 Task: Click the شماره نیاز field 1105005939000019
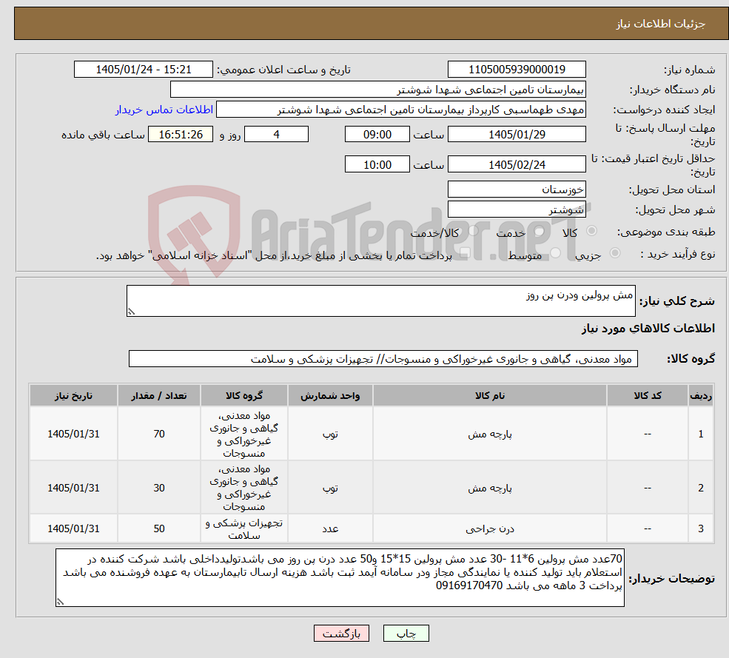tap(517, 70)
